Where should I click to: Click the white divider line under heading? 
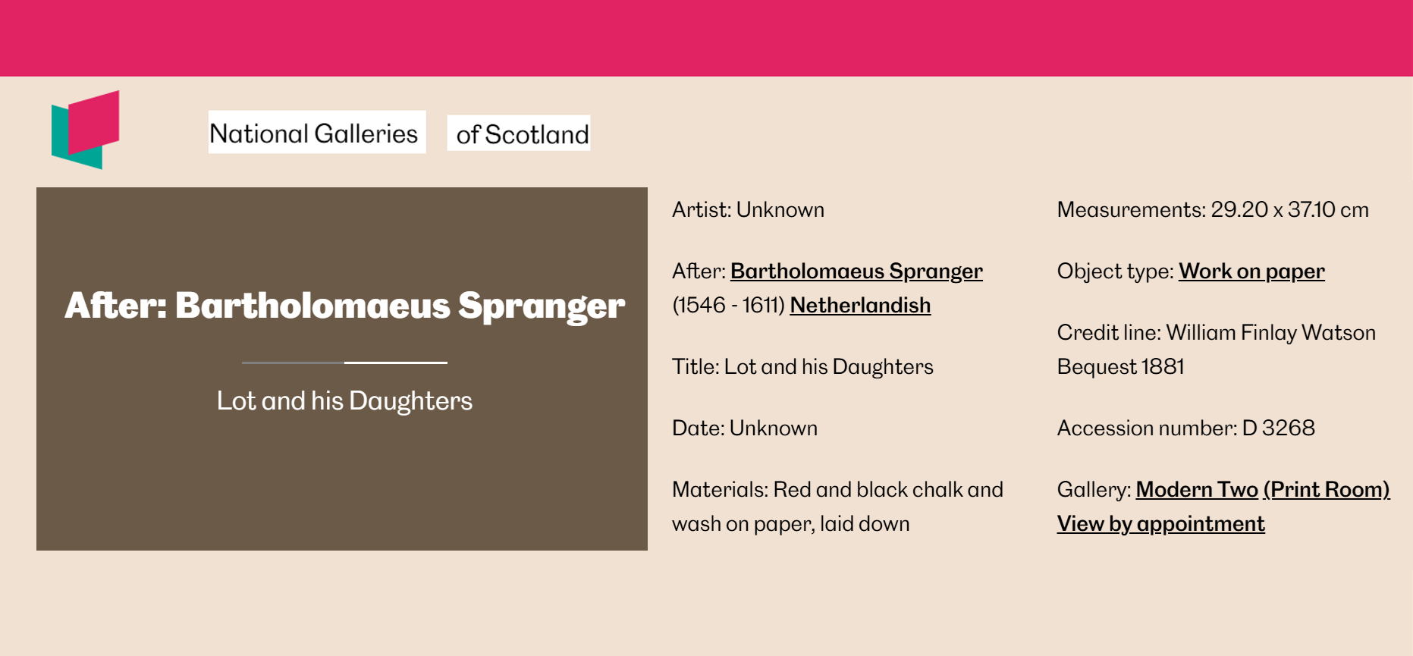point(344,363)
